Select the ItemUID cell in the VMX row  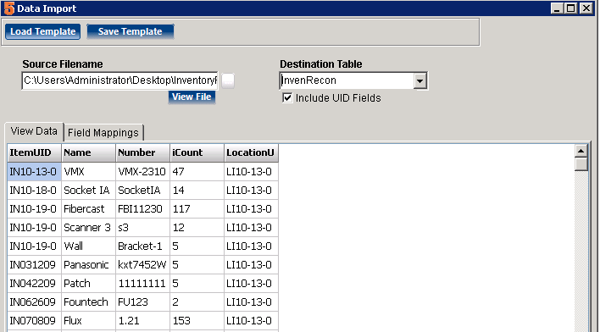(35, 171)
